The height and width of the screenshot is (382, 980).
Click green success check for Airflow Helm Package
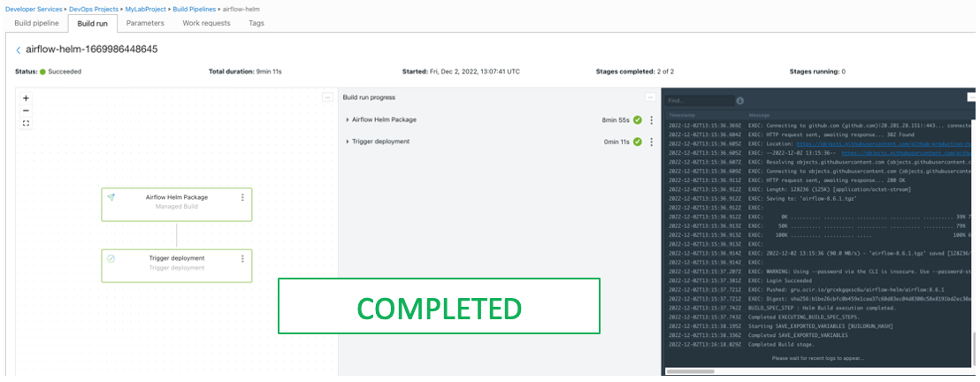638,120
